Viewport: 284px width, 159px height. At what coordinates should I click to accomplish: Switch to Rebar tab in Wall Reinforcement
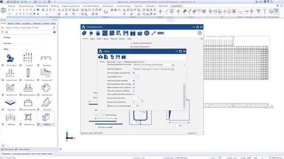92,39
